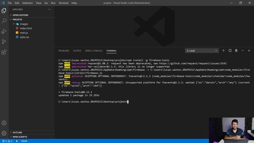Viewport: 254px width, 143px height.
Task: Expand the Open Editors section
Action: coord(32,15)
